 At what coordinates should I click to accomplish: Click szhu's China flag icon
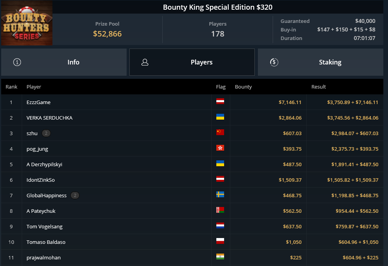pyautogui.click(x=220, y=132)
